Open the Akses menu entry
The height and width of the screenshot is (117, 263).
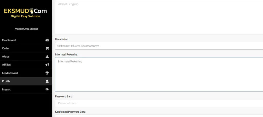6,57
